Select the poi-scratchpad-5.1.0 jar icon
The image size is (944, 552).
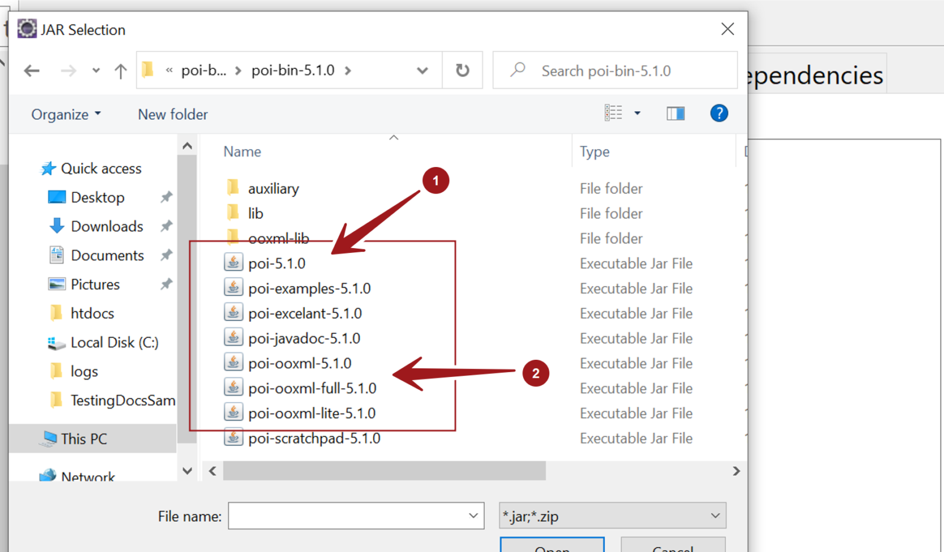click(x=234, y=437)
